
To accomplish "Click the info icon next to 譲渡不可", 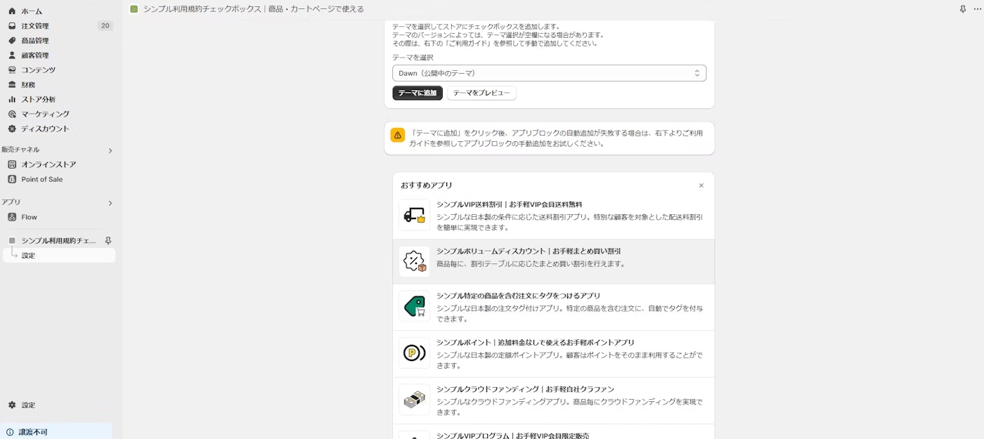I will pos(10,432).
